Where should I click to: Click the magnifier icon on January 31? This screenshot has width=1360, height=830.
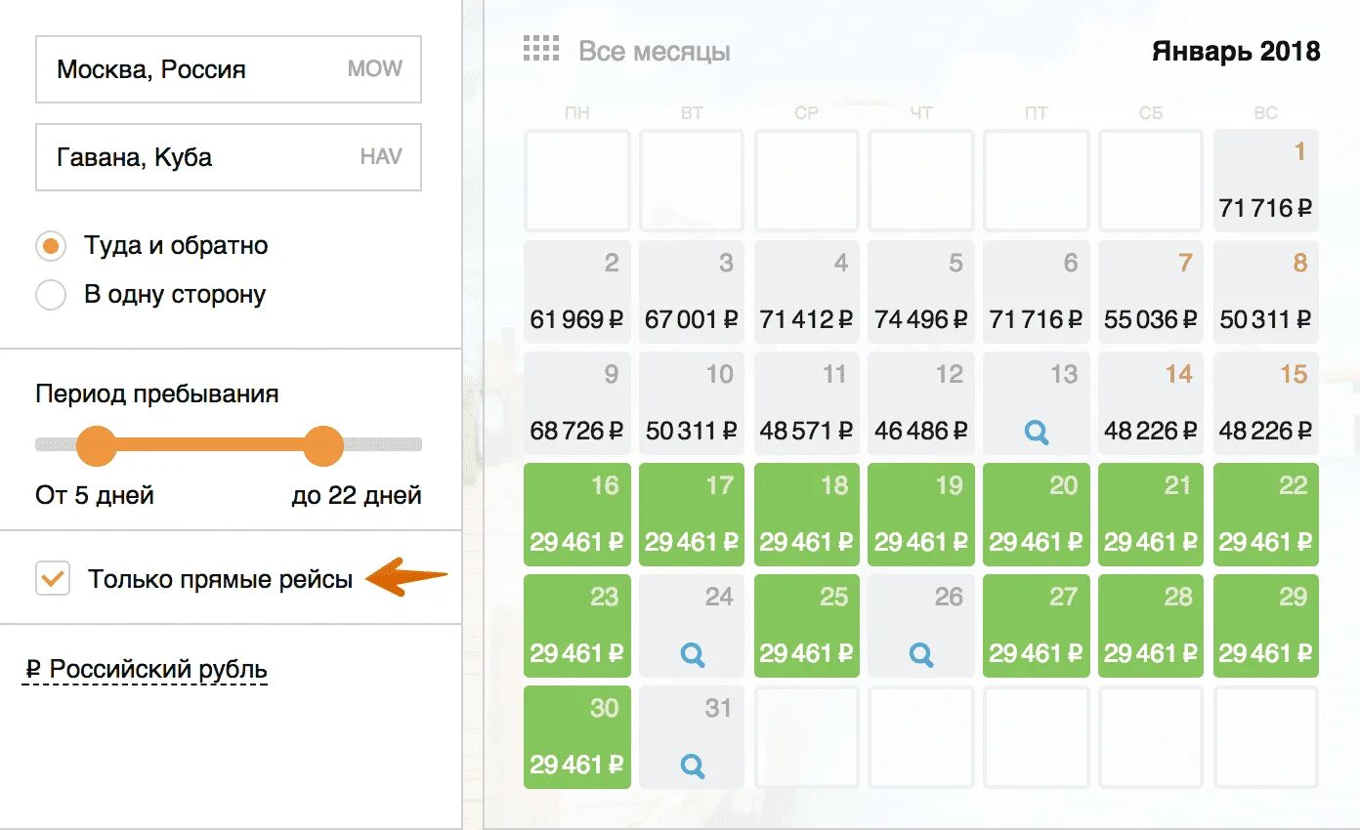693,767
